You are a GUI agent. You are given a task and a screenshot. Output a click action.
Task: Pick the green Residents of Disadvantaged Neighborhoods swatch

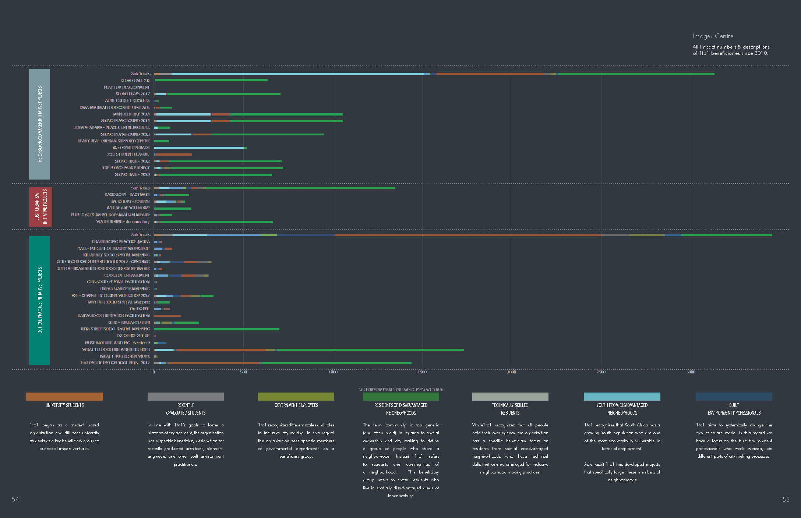point(401,396)
